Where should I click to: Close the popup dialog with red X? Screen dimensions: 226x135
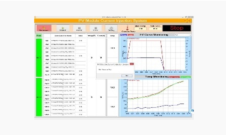[131, 64]
